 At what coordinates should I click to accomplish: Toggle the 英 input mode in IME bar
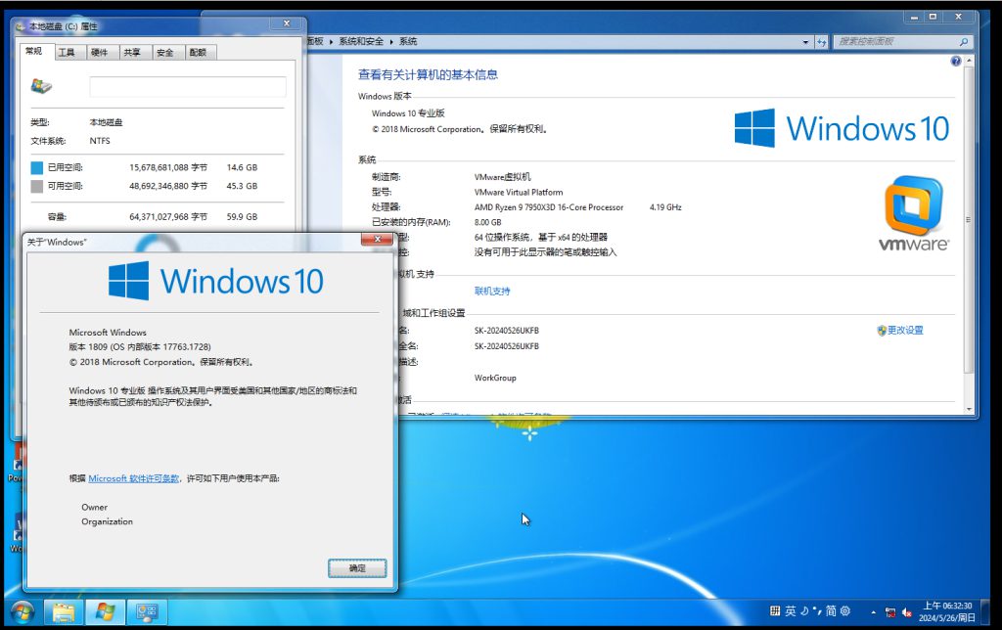point(791,611)
